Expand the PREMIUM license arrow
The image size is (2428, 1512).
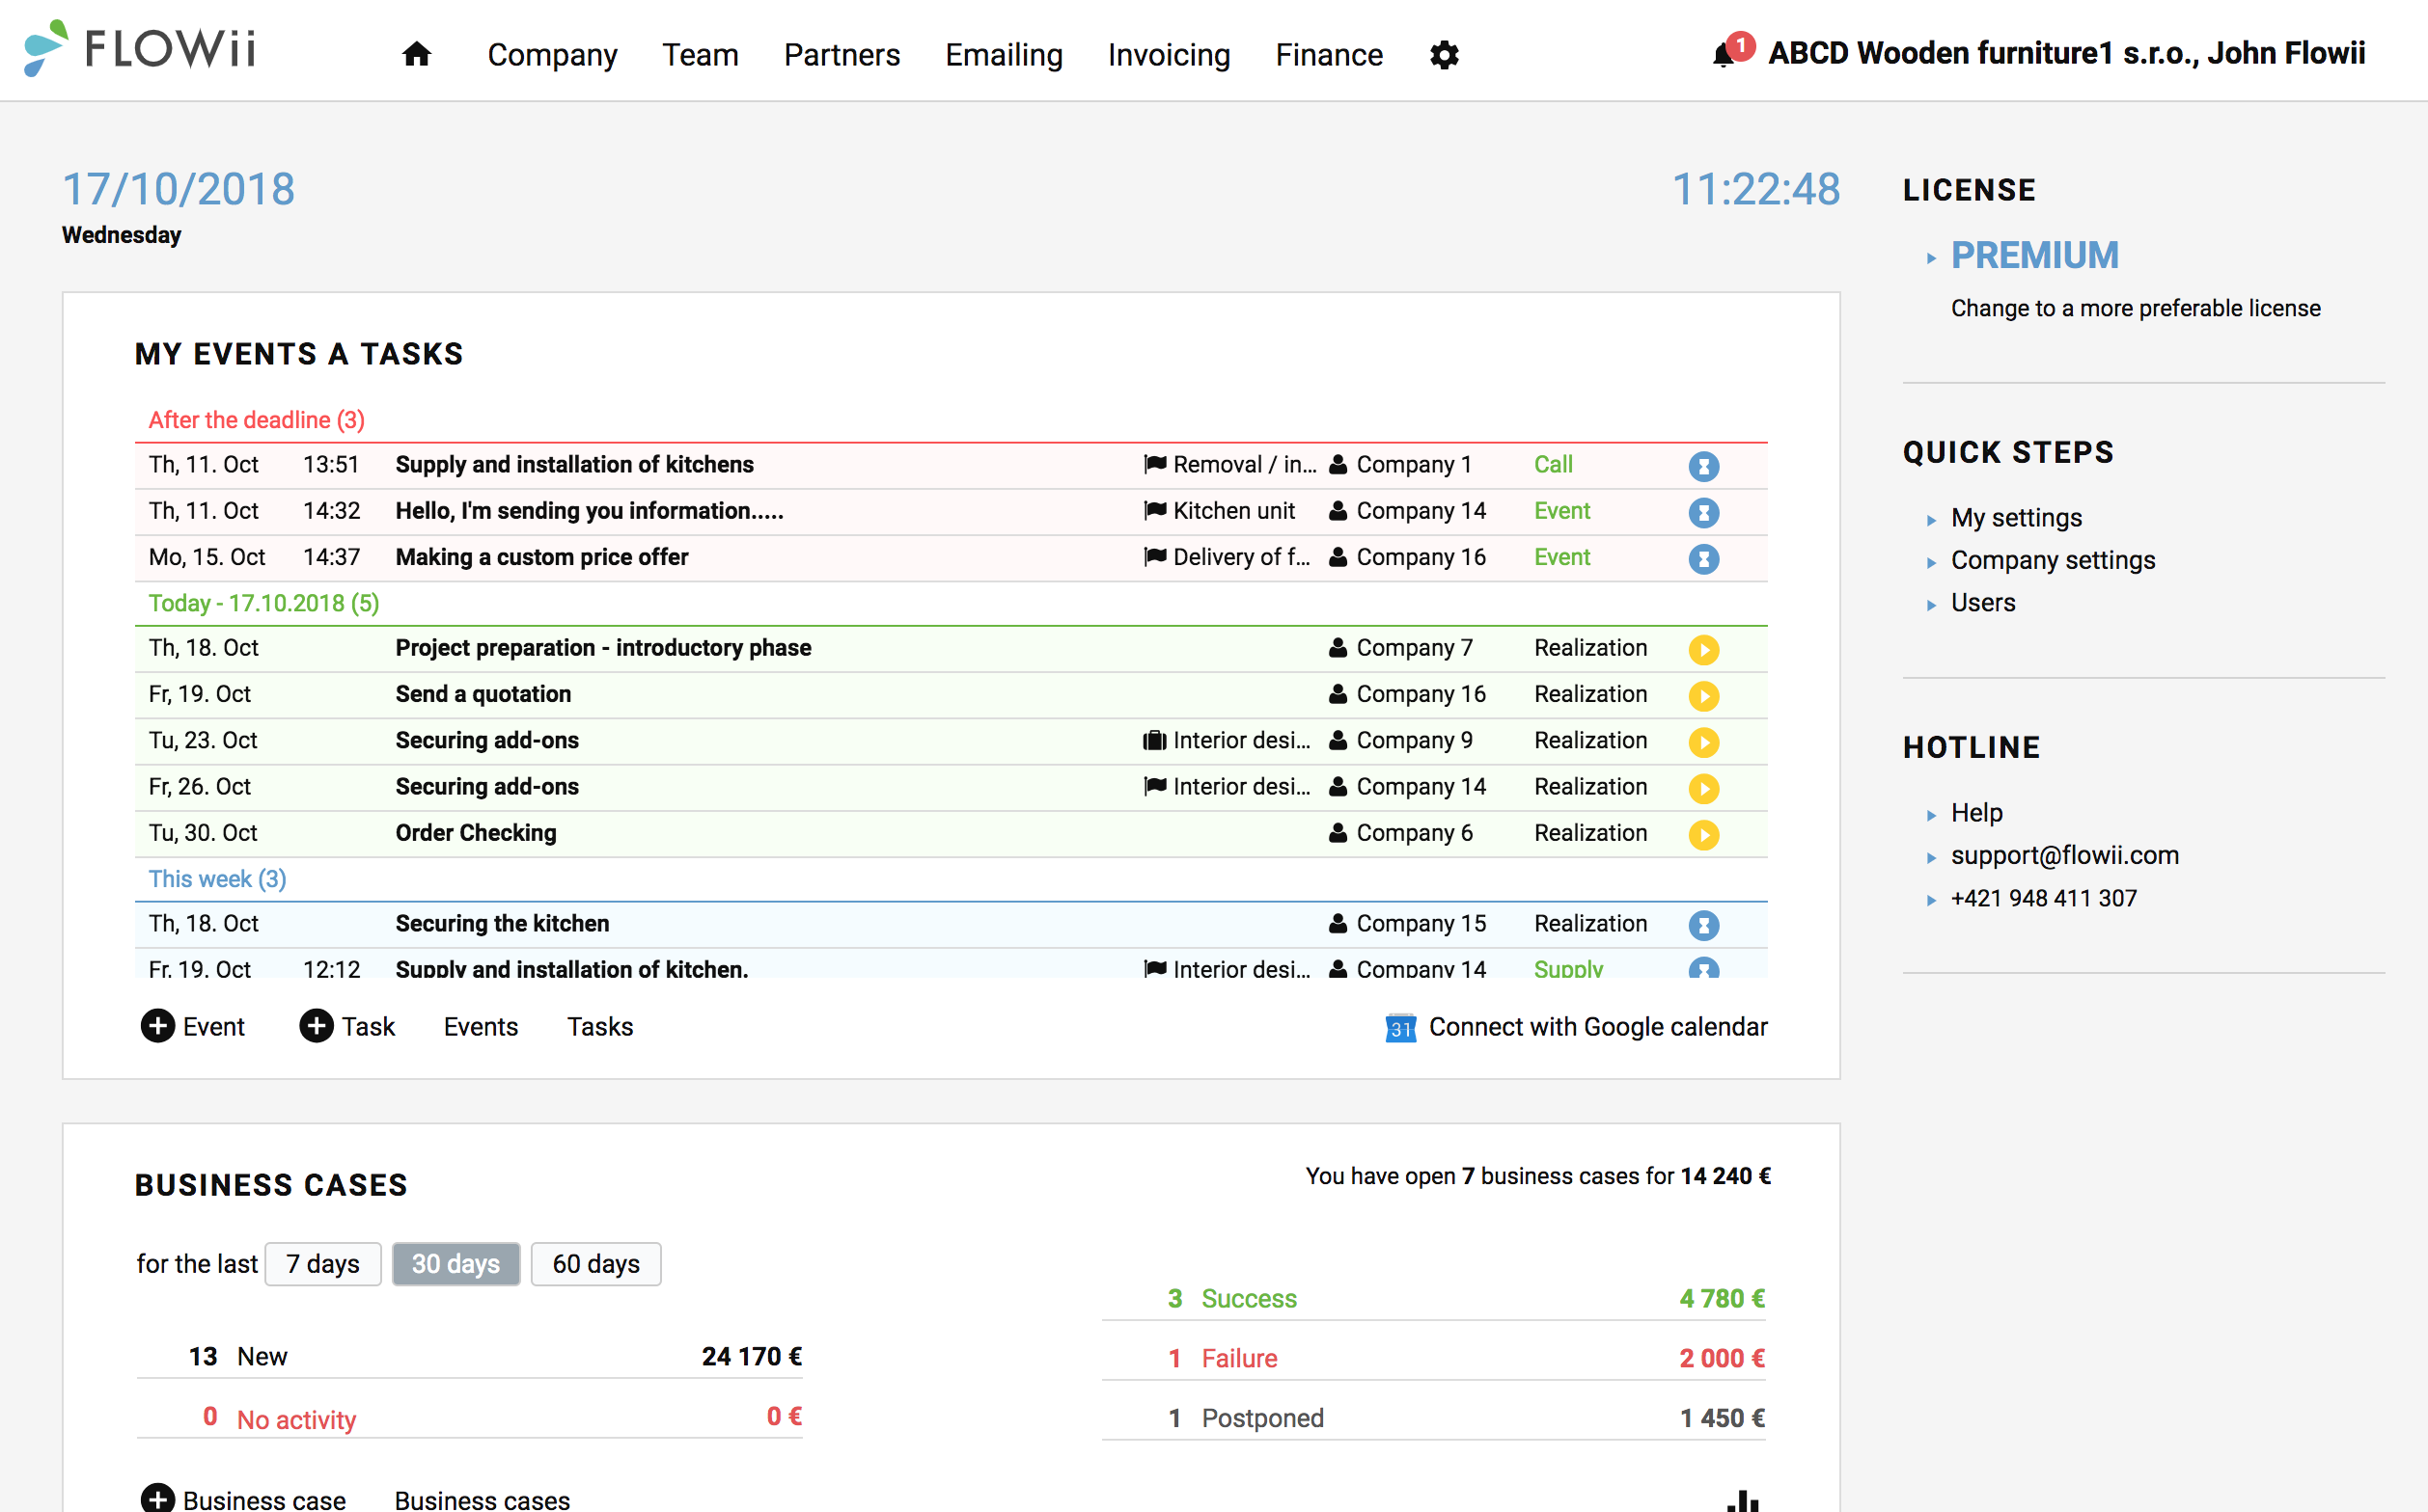point(1932,258)
